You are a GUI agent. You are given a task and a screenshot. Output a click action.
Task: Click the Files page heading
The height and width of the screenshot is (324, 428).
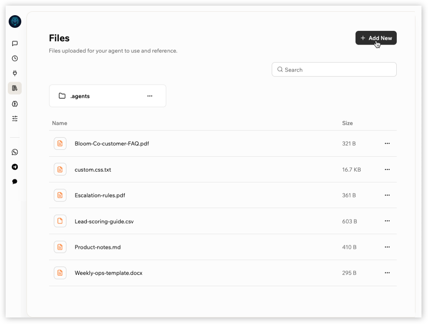59,38
